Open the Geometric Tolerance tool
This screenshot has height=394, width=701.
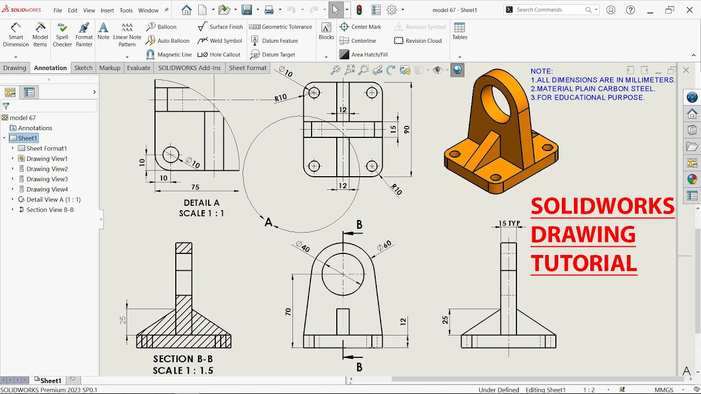pyautogui.click(x=281, y=27)
